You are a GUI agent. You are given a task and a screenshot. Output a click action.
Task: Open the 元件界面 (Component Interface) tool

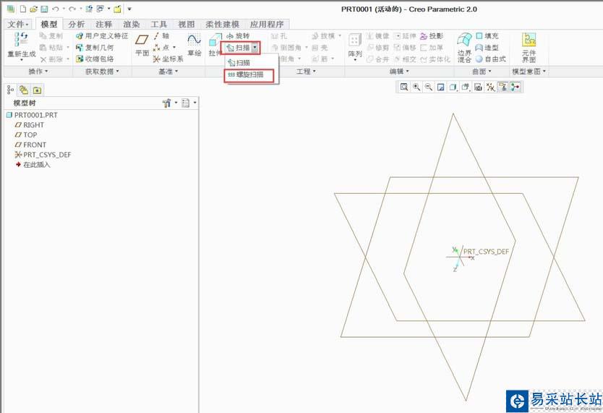click(529, 48)
